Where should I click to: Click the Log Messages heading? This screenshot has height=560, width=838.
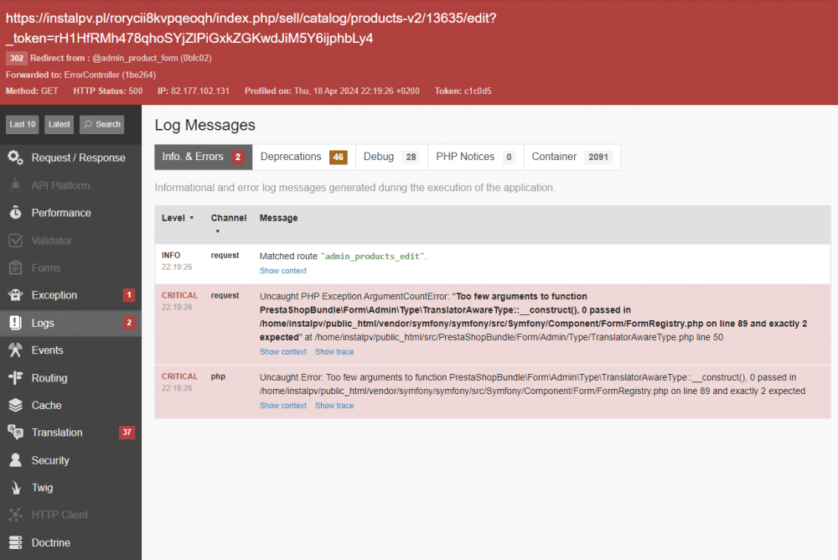pyautogui.click(x=204, y=125)
